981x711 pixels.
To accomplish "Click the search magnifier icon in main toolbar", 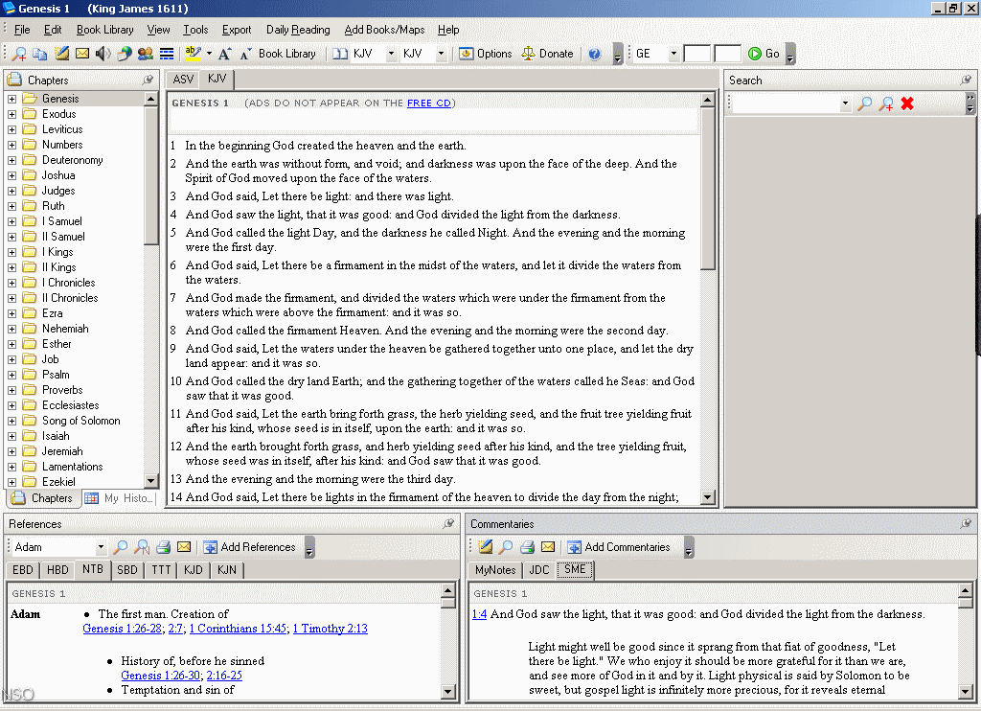I will click(x=19, y=54).
